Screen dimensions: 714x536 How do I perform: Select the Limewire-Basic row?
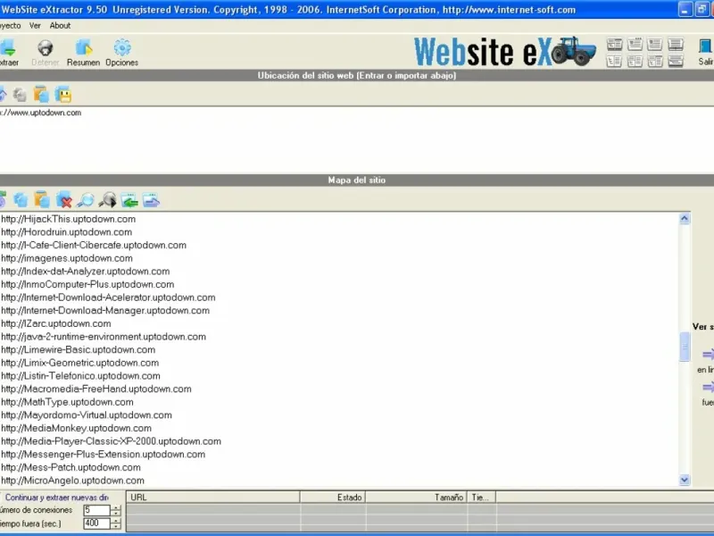79,349
